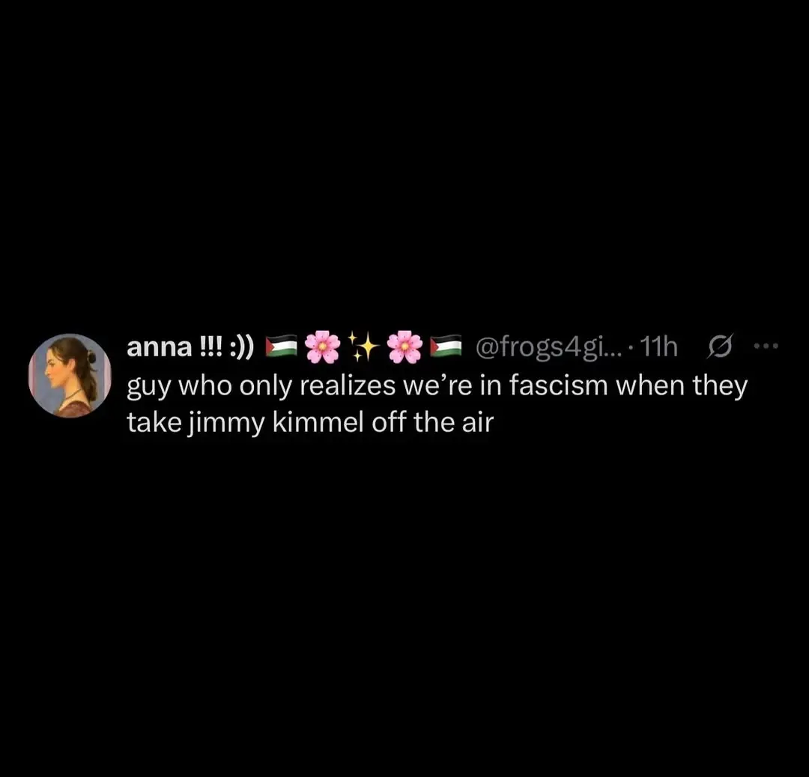Screen dimensions: 809x777
Task: Click the word "fascism" in the tweet
Action: [x=559, y=386]
